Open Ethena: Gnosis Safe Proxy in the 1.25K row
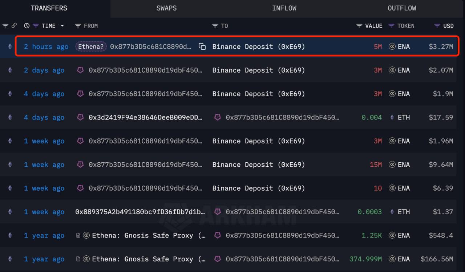Viewport: 465px width, 272px height. click(149, 235)
